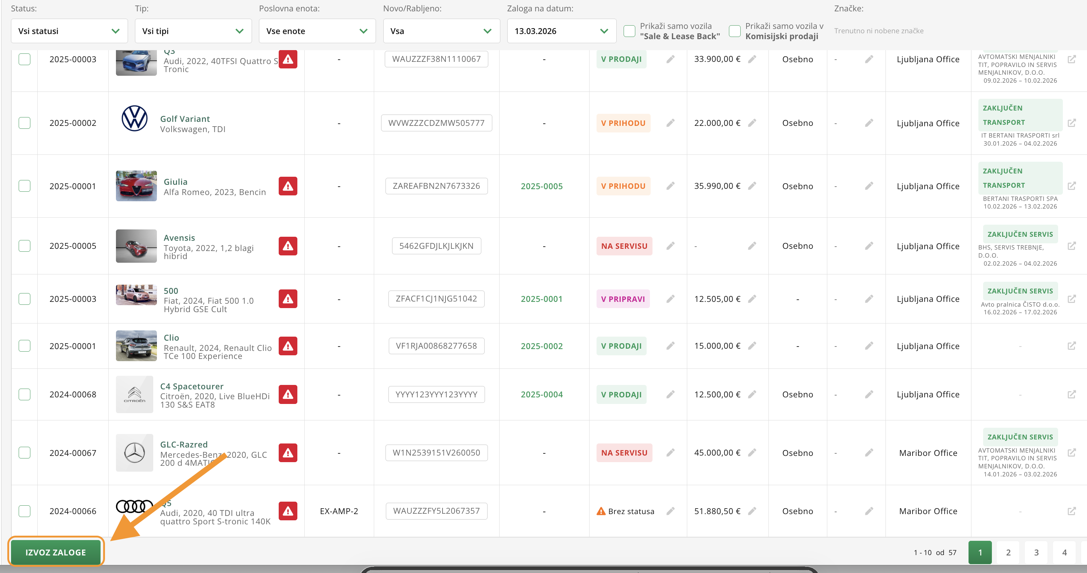Open Zaloga na datum date dropdown
Viewport: 1087px width, 573px height.
(x=561, y=31)
